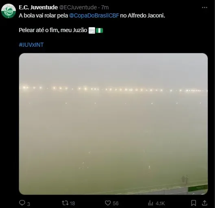Open the @ECJuventude handle

pos(78,7)
